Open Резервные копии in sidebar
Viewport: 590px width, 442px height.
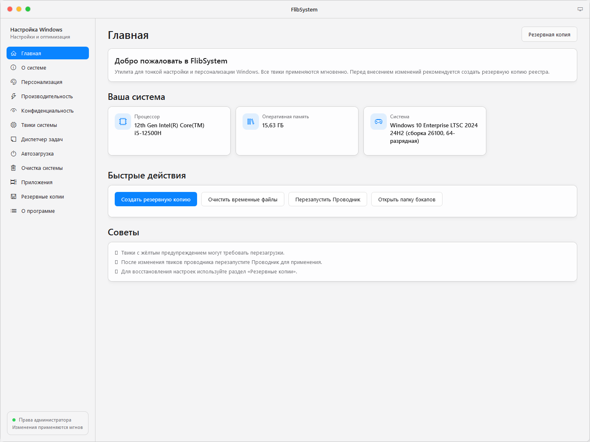click(48, 196)
